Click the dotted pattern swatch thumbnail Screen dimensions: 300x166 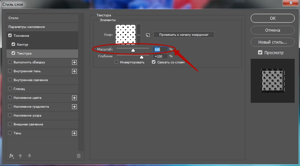point(126,34)
